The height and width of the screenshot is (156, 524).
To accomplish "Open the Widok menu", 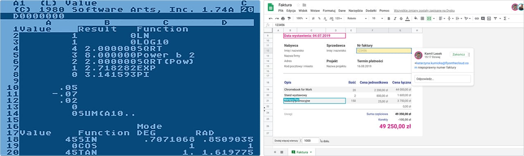I will pyautogui.click(x=303, y=11).
